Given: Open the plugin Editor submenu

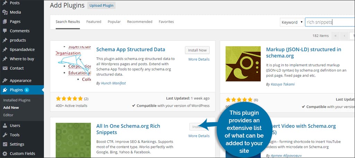Looking at the screenshot, I should [x=8, y=115].
